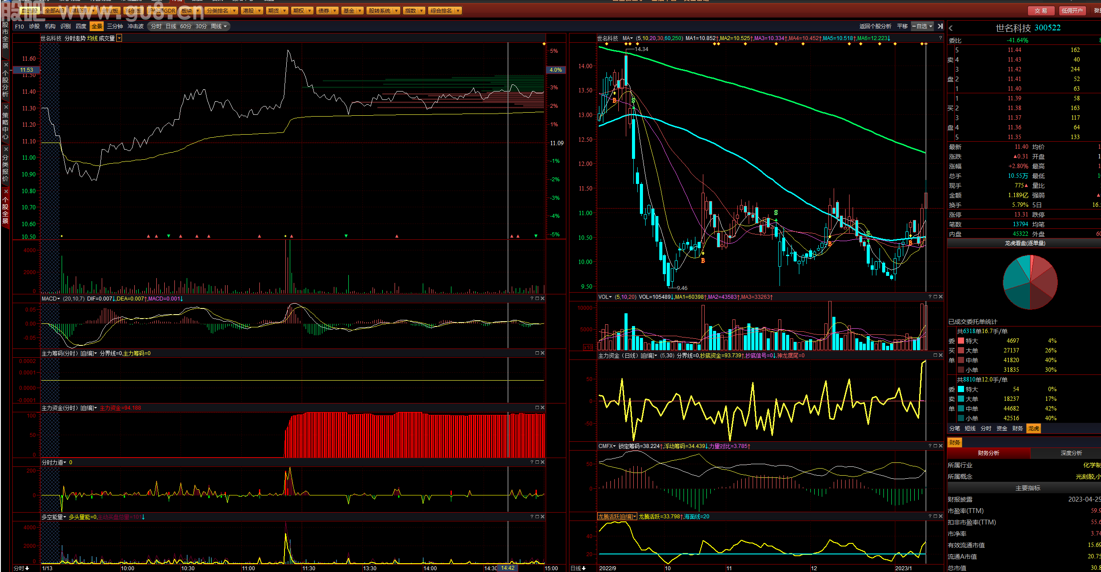This screenshot has height=572, width=1101.
Task: Open the 股转系统 dropdown
Action: click(x=383, y=11)
